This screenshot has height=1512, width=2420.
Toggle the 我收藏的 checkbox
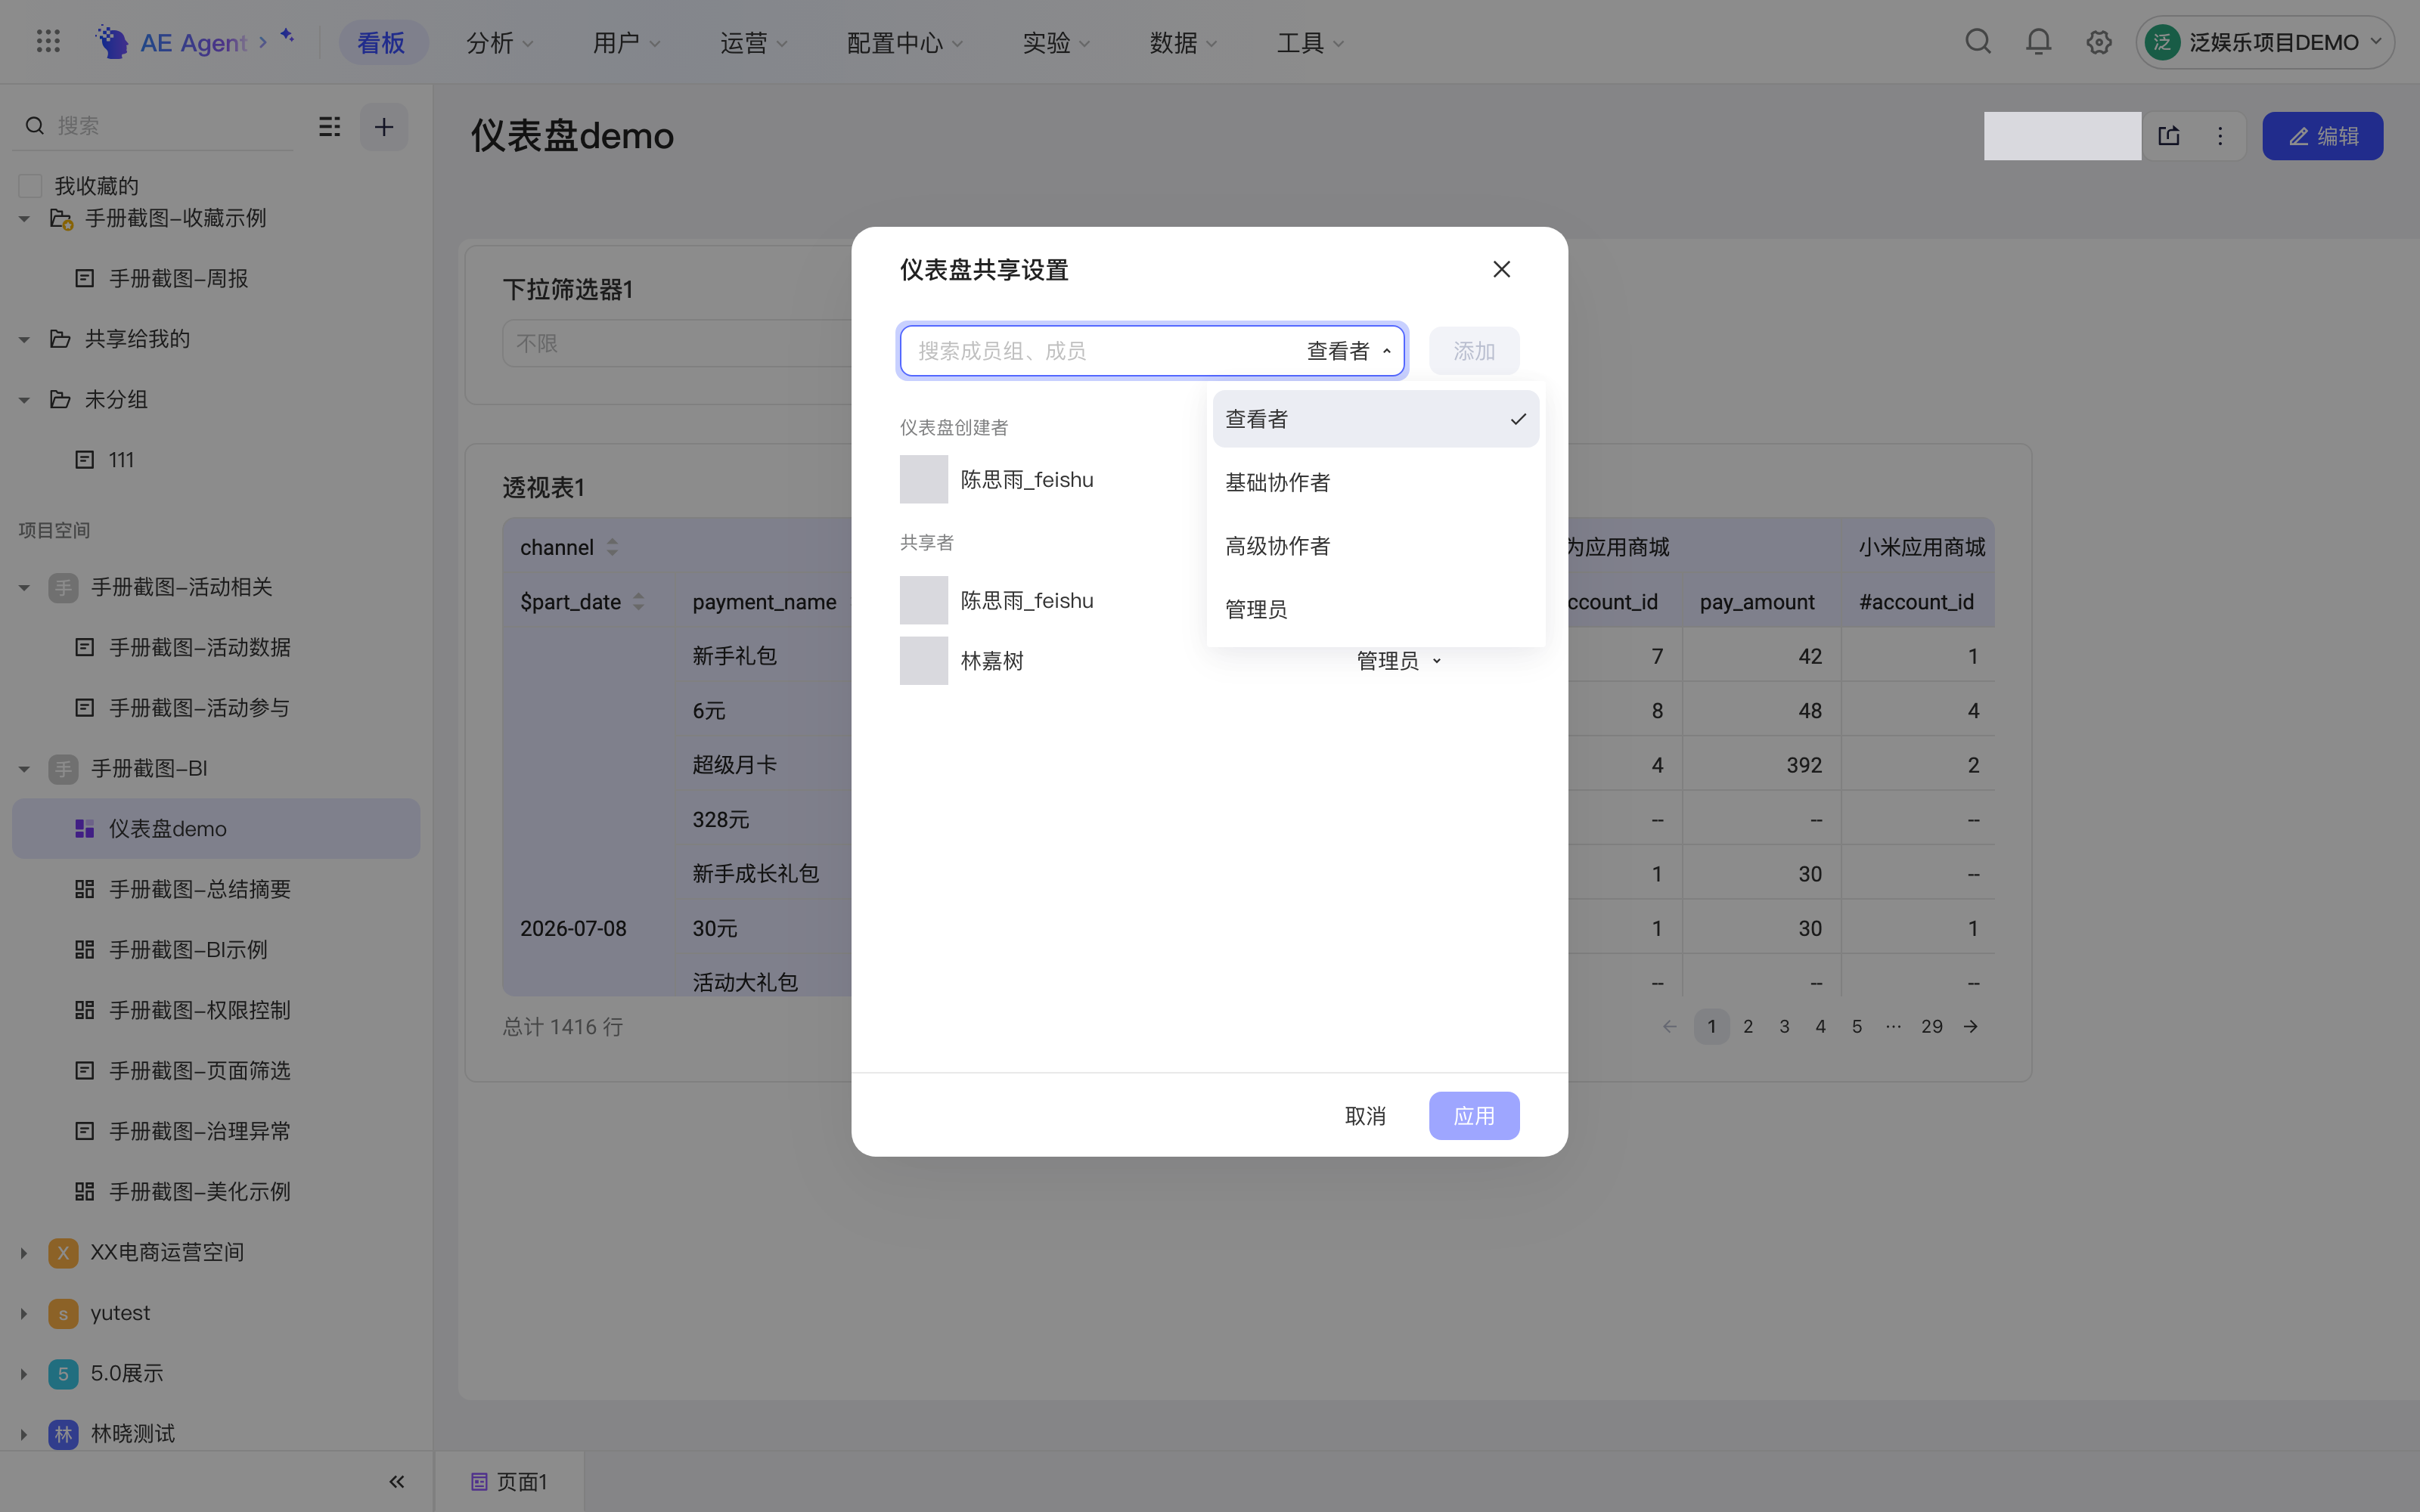tap(30, 186)
